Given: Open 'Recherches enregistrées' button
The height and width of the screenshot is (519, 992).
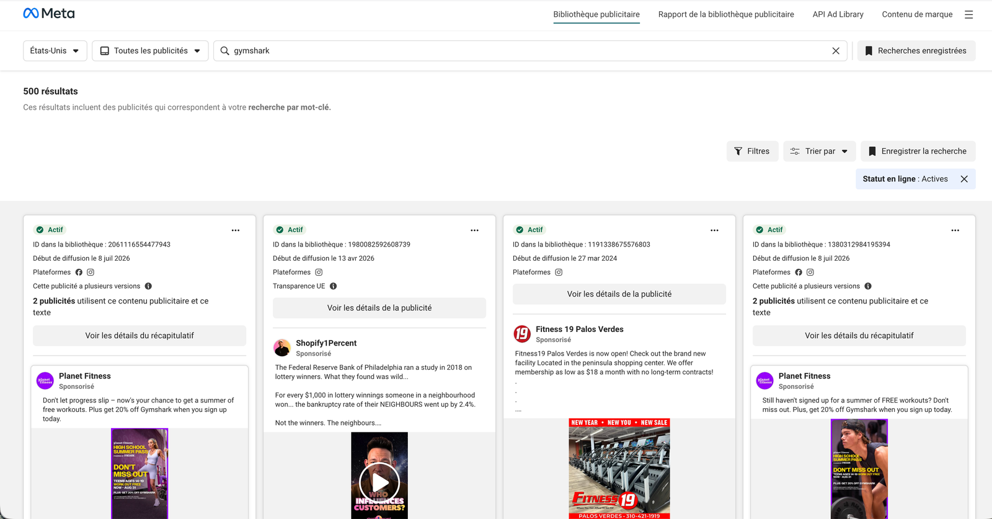Looking at the screenshot, I should pyautogui.click(x=916, y=51).
